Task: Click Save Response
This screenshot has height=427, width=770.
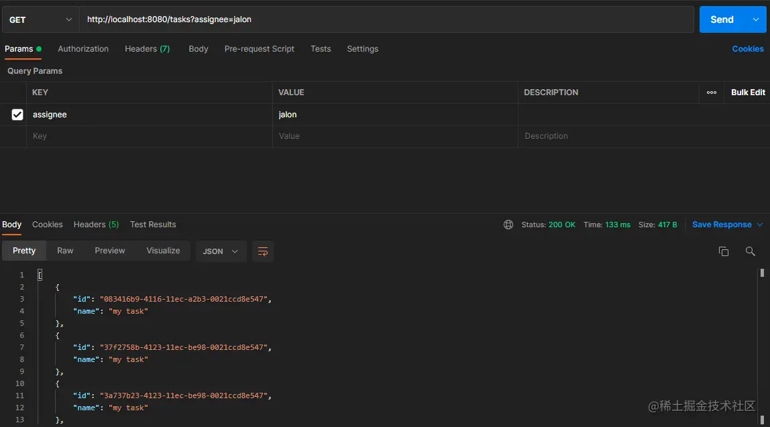Action: tap(722, 225)
